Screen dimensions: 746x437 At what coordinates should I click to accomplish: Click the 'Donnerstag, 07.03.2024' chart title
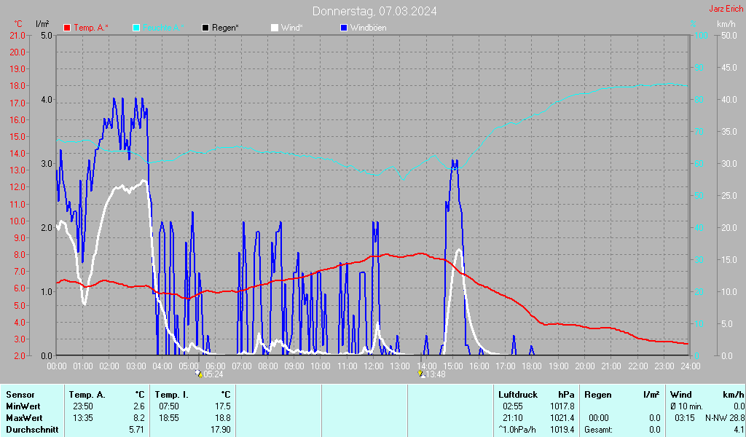[375, 11]
